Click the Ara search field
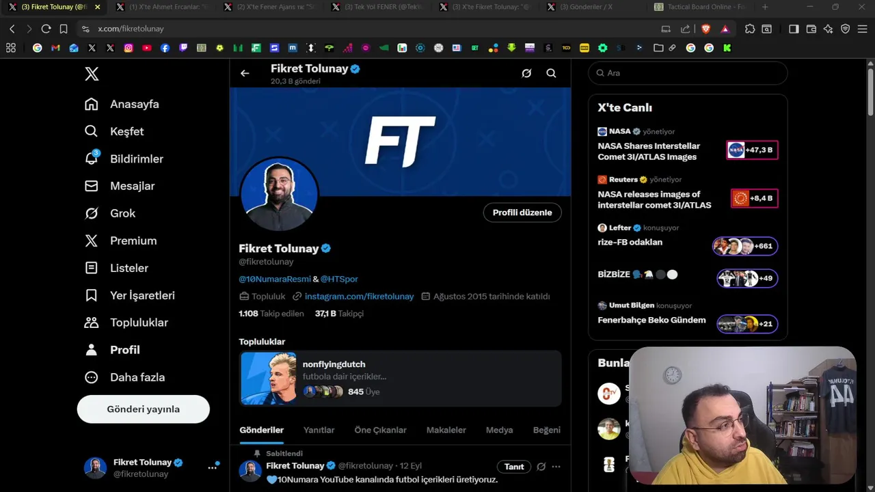 pos(688,73)
